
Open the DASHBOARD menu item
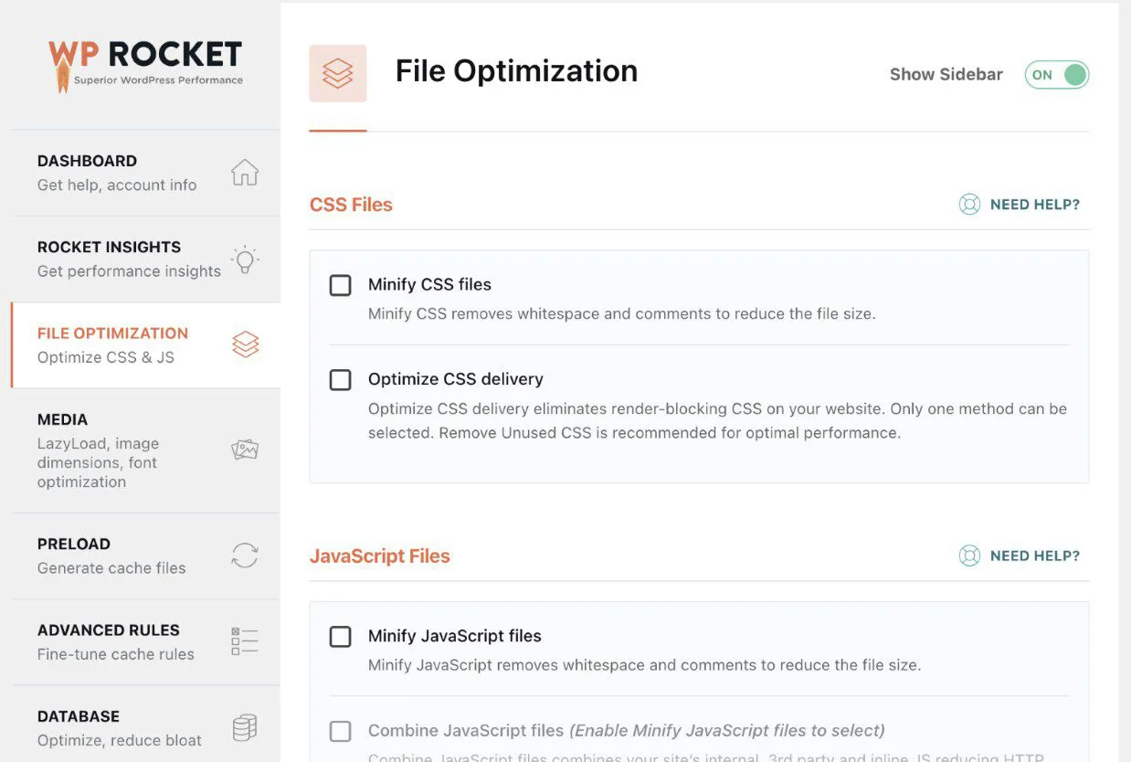coord(146,173)
